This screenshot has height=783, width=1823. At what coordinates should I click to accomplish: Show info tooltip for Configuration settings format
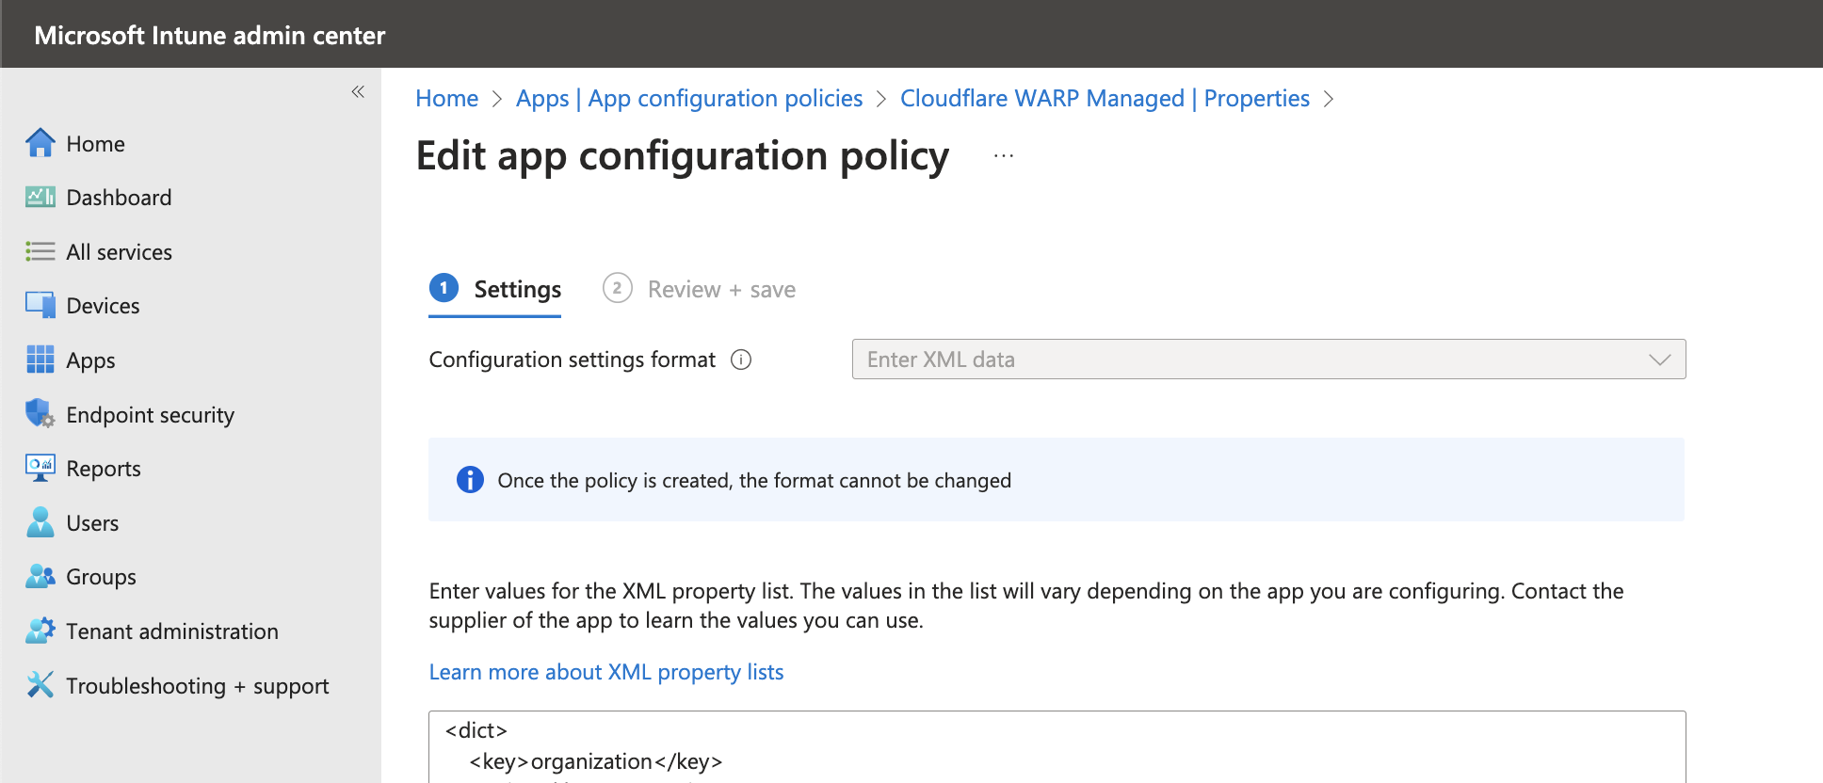(x=741, y=360)
